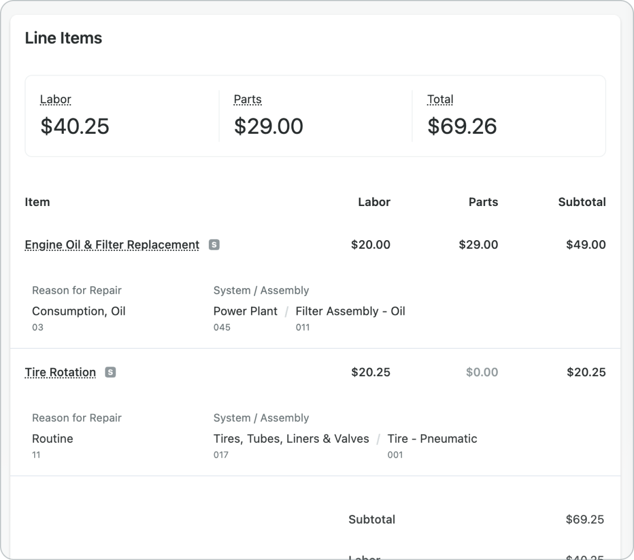Select the Routine reason for Tire Rotation

point(52,439)
